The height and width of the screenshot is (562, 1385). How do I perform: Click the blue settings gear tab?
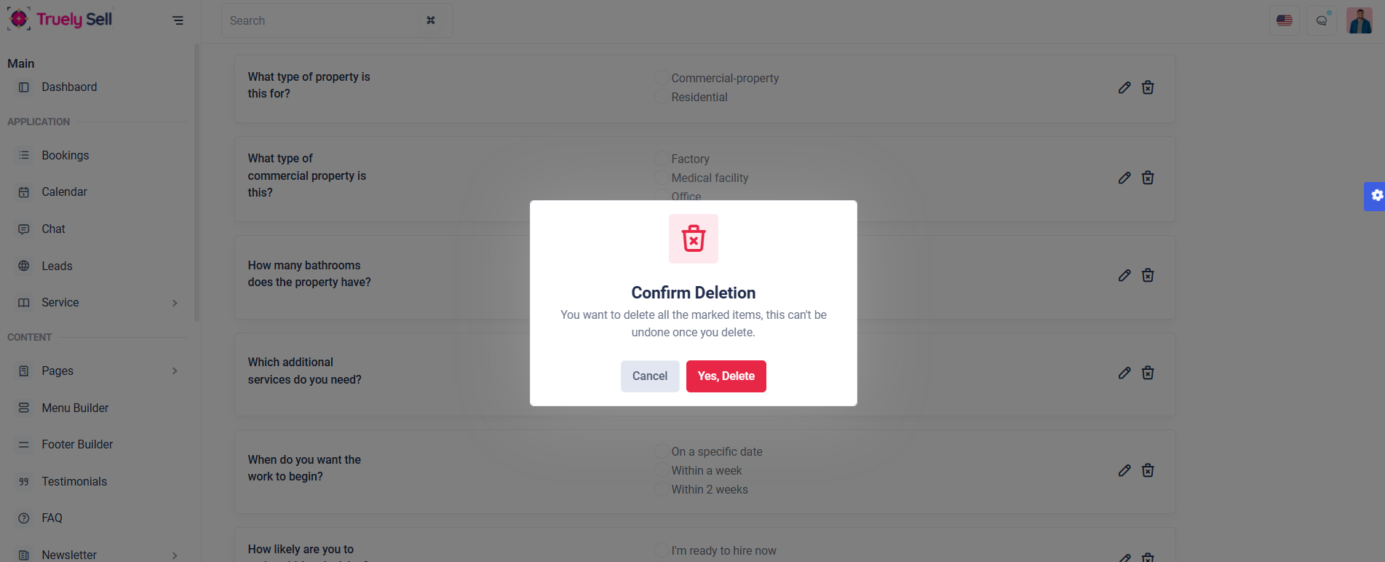click(x=1376, y=196)
